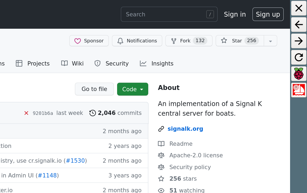The width and height of the screenshot is (307, 193).
Task: Go back using the left arrow icon
Action: (x=299, y=25)
